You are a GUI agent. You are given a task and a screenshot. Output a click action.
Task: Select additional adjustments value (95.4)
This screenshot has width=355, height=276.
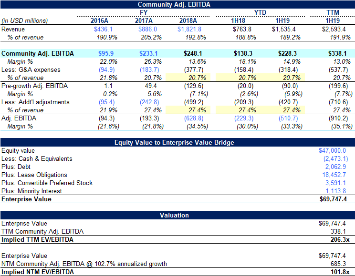coord(106,102)
